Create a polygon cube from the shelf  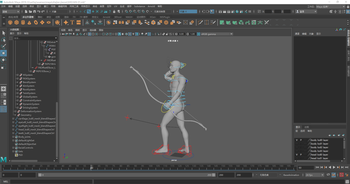coord(17,22)
